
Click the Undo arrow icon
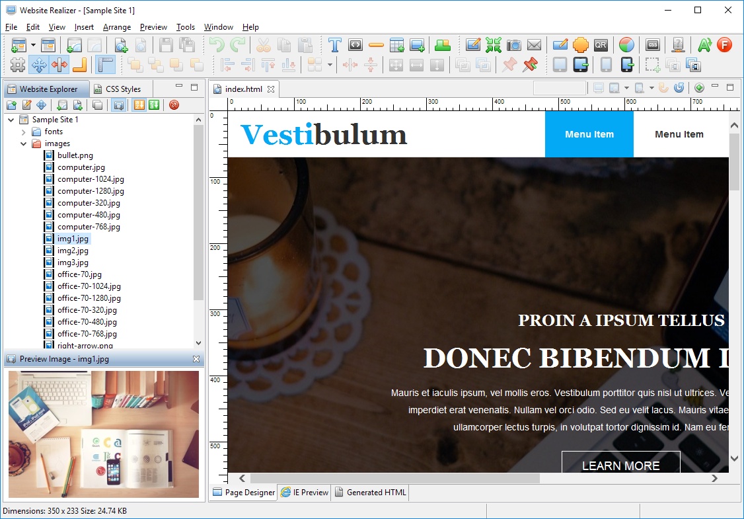(x=217, y=45)
